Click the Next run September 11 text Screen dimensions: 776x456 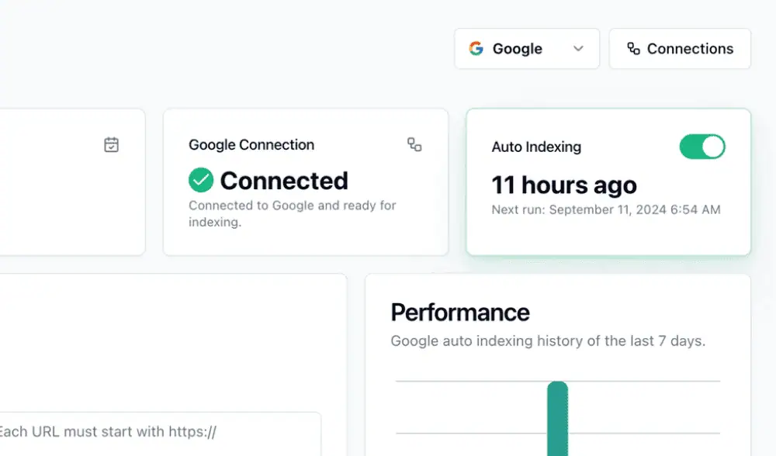(606, 210)
